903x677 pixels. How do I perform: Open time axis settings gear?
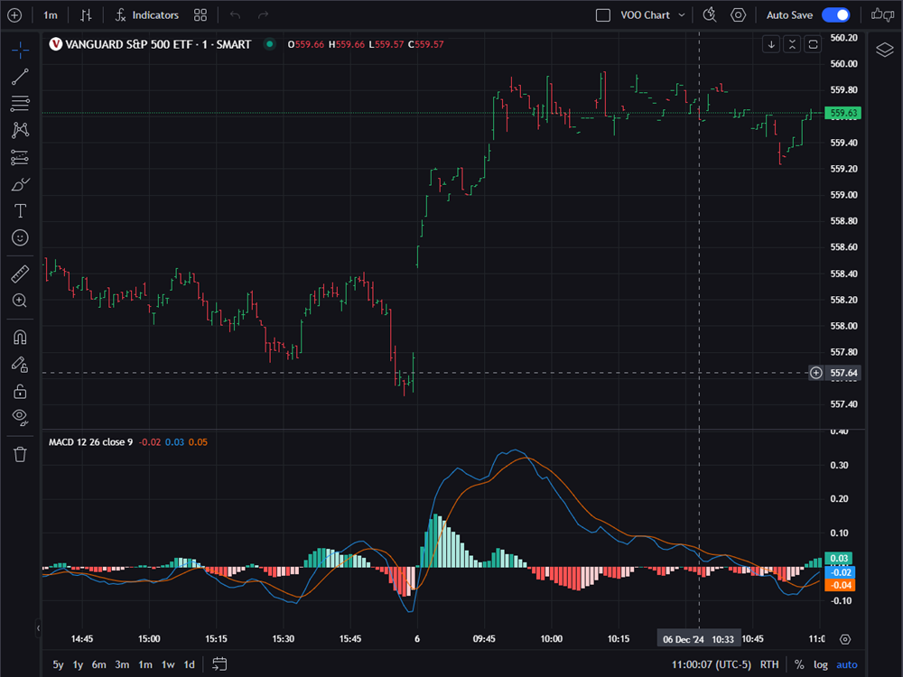(x=845, y=639)
